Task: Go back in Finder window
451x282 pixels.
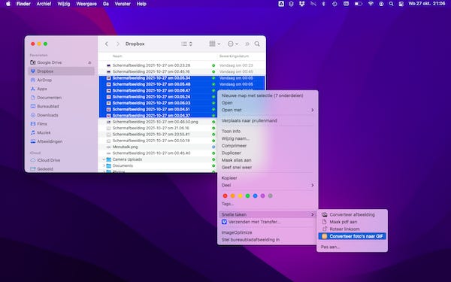Action: click(107, 44)
